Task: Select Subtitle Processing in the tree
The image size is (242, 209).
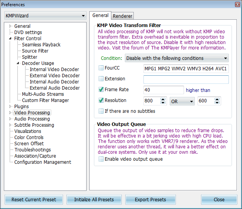Action: 34,125
